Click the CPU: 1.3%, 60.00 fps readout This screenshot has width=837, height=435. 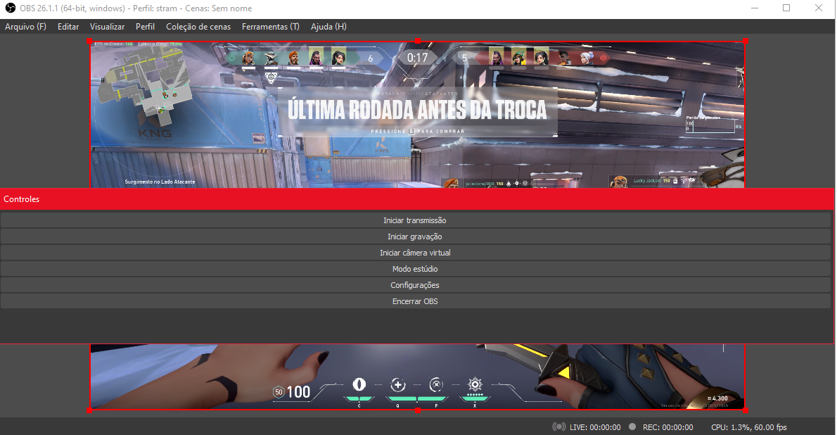[749, 427]
